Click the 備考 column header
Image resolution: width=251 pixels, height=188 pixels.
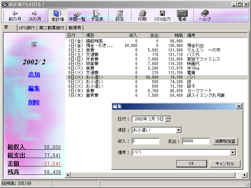tap(216, 35)
